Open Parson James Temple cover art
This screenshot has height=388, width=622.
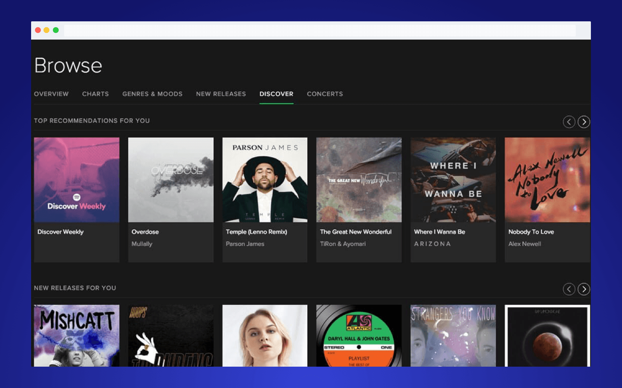click(265, 180)
